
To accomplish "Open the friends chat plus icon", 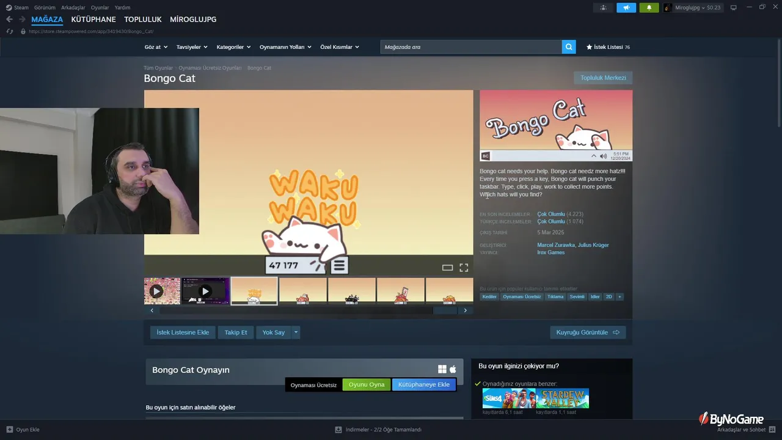I will coord(772,430).
